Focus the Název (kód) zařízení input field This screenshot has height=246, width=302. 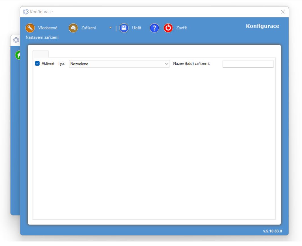(x=248, y=64)
